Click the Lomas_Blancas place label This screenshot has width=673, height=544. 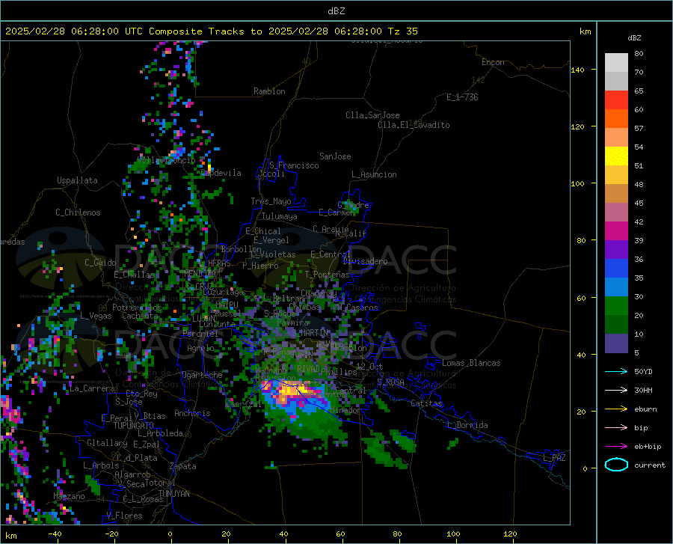point(471,363)
